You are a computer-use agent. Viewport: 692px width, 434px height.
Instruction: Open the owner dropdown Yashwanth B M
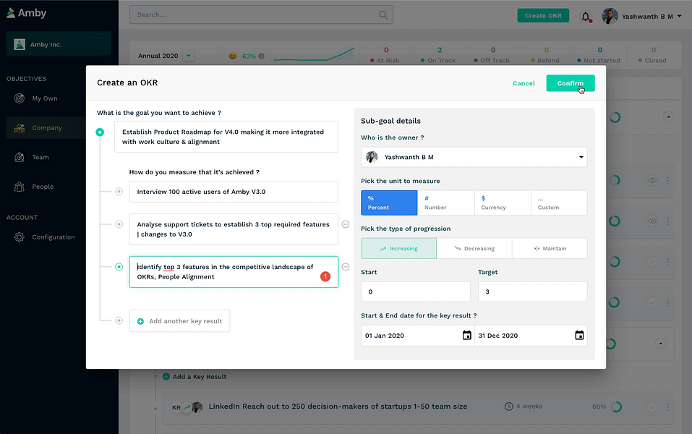(474, 157)
